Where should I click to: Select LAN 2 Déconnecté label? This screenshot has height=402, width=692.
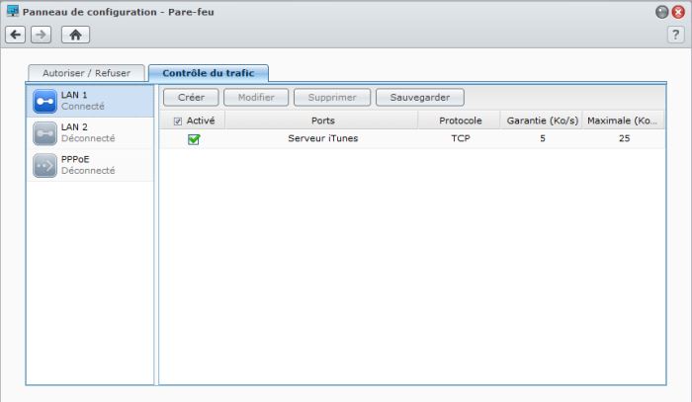(x=88, y=133)
